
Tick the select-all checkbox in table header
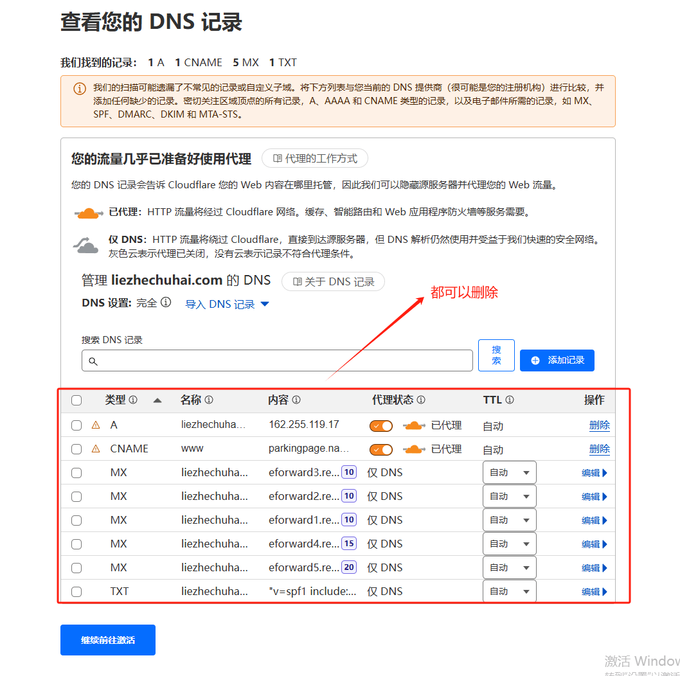tap(76, 400)
